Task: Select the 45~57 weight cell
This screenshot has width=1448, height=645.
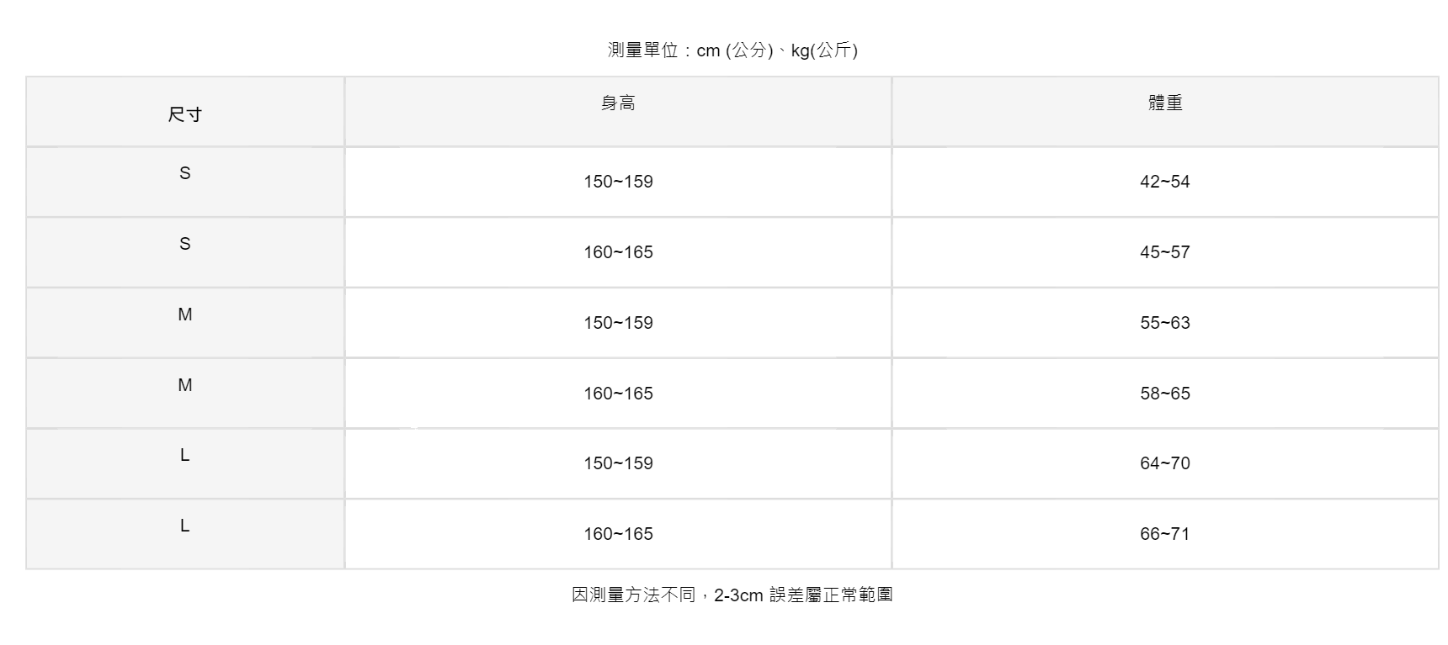Action: [x=1165, y=252]
